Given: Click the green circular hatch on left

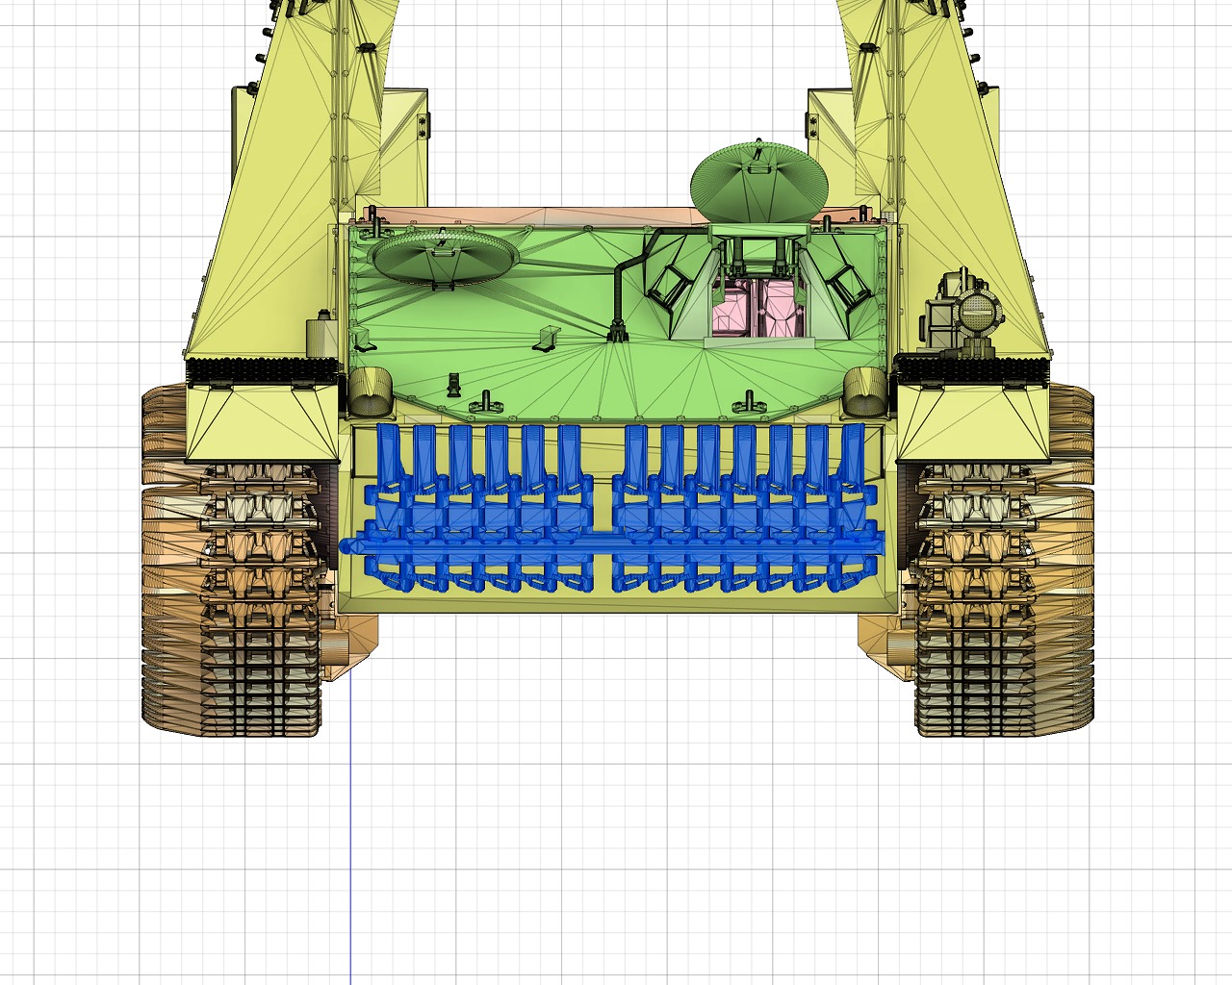Looking at the screenshot, I should pos(445,257).
